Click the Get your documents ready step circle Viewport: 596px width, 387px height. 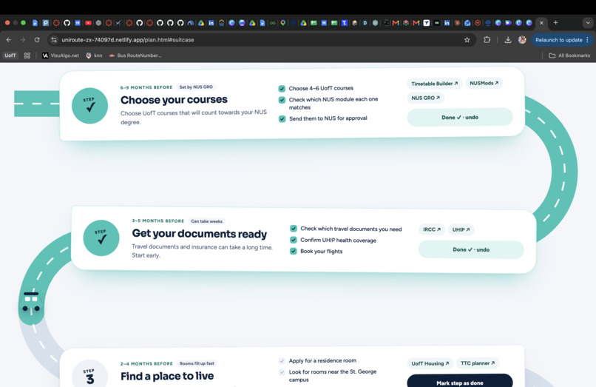pyautogui.click(x=101, y=238)
